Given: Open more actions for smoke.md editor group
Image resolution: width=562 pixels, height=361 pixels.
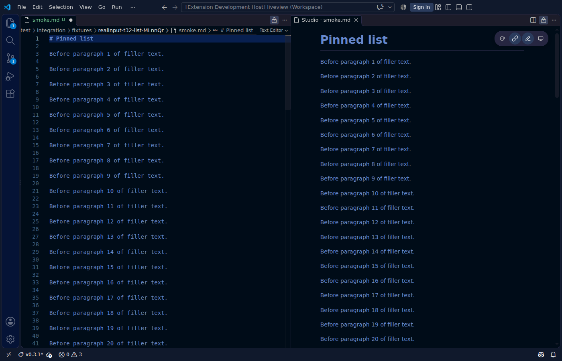Looking at the screenshot, I should pos(285,20).
